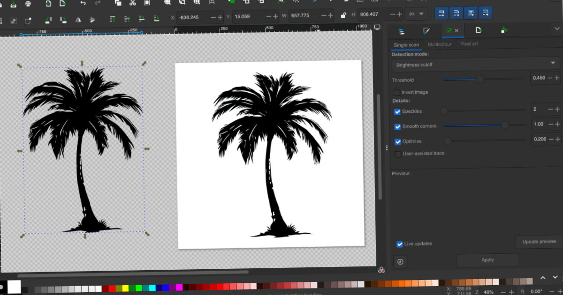The width and height of the screenshot is (563, 295).
Task: Click the Threshold slider
Action: point(484,79)
